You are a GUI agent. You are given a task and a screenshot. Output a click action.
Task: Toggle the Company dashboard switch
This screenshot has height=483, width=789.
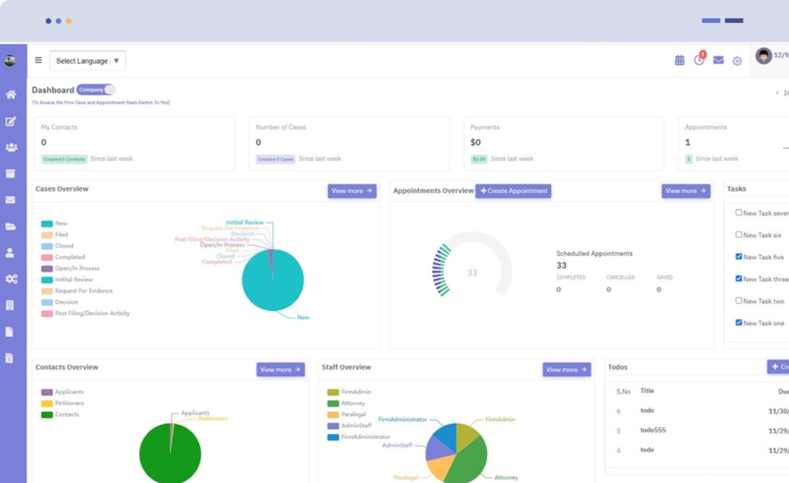pyautogui.click(x=96, y=90)
